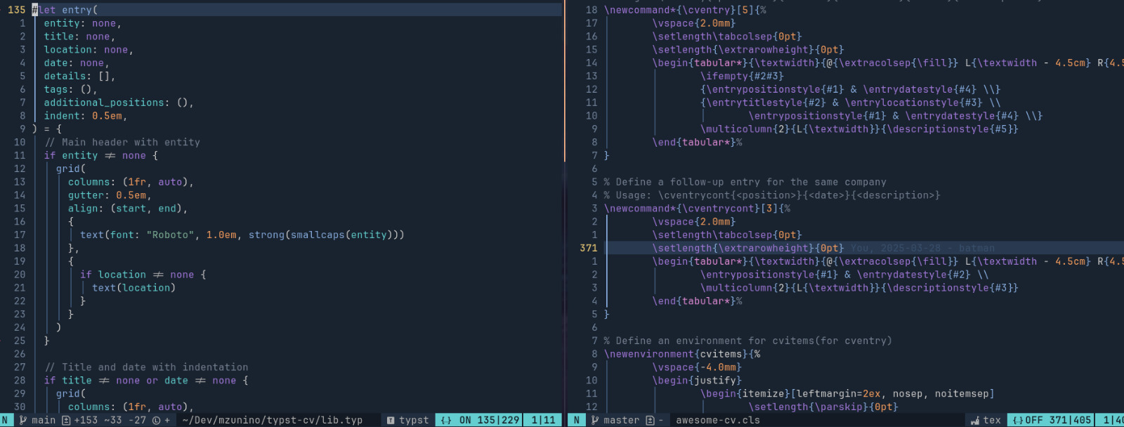Click the \begin{itemize}[leftmargin=2ex line

[847, 394]
